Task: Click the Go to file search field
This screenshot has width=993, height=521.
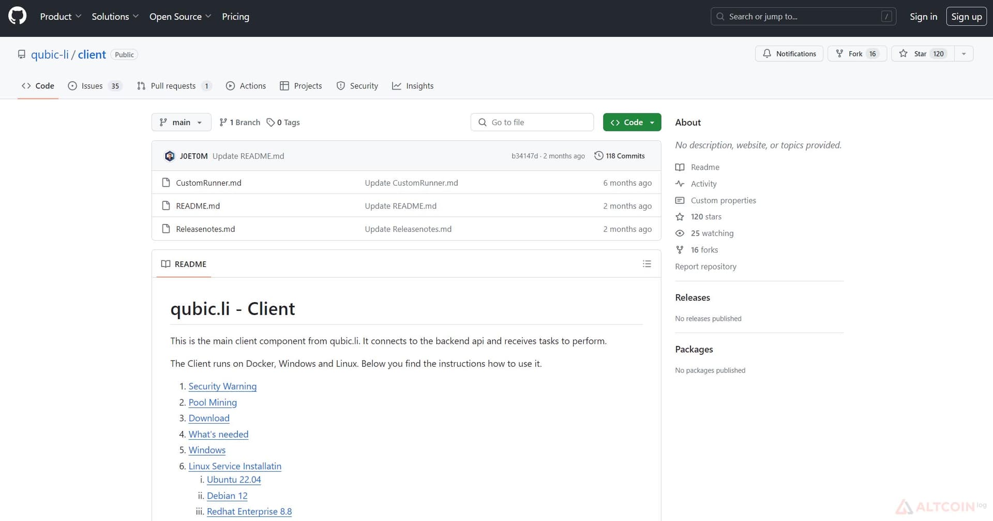Action: coord(532,122)
